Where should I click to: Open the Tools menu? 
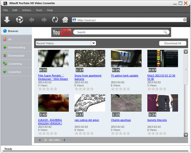pos(39,10)
